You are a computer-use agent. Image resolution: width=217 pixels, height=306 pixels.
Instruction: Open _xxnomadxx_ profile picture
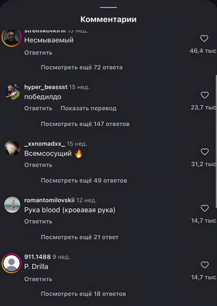pos(12,148)
